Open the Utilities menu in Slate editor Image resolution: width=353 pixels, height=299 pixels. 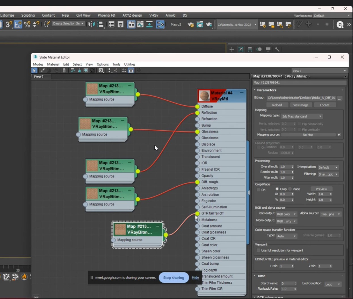130,64
